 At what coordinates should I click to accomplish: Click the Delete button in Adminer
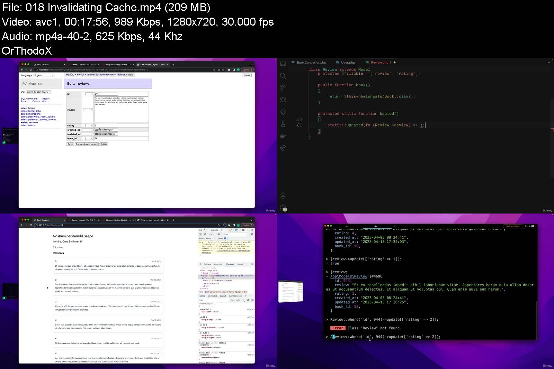coord(104,144)
